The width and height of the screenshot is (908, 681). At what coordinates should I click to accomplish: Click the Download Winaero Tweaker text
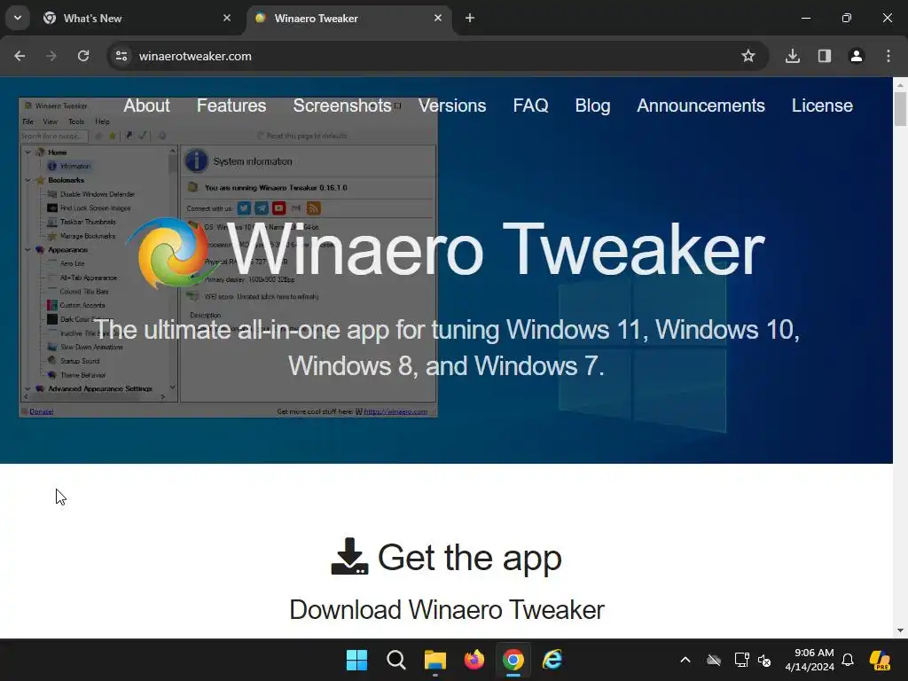(447, 609)
